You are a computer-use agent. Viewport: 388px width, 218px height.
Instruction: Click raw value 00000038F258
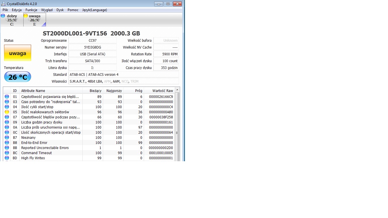(161, 117)
